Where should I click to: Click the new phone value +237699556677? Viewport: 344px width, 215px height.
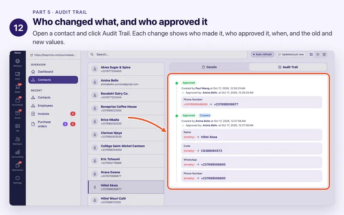click(226, 104)
